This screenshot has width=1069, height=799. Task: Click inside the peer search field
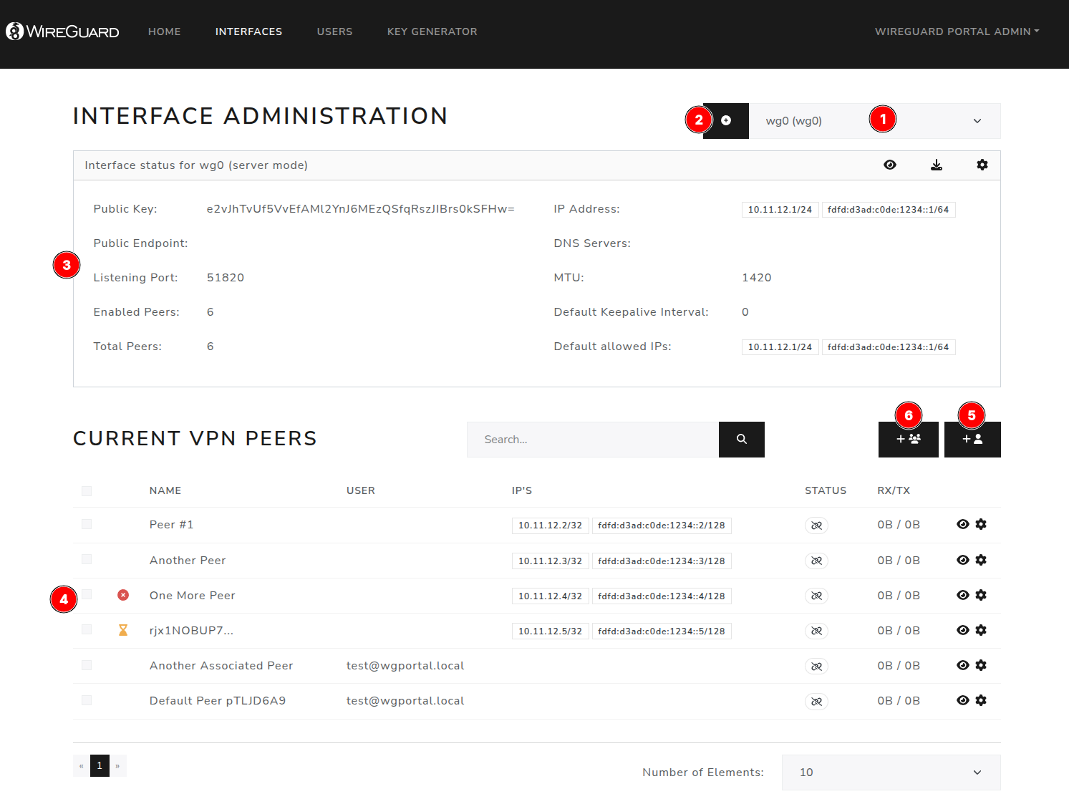[x=592, y=439]
